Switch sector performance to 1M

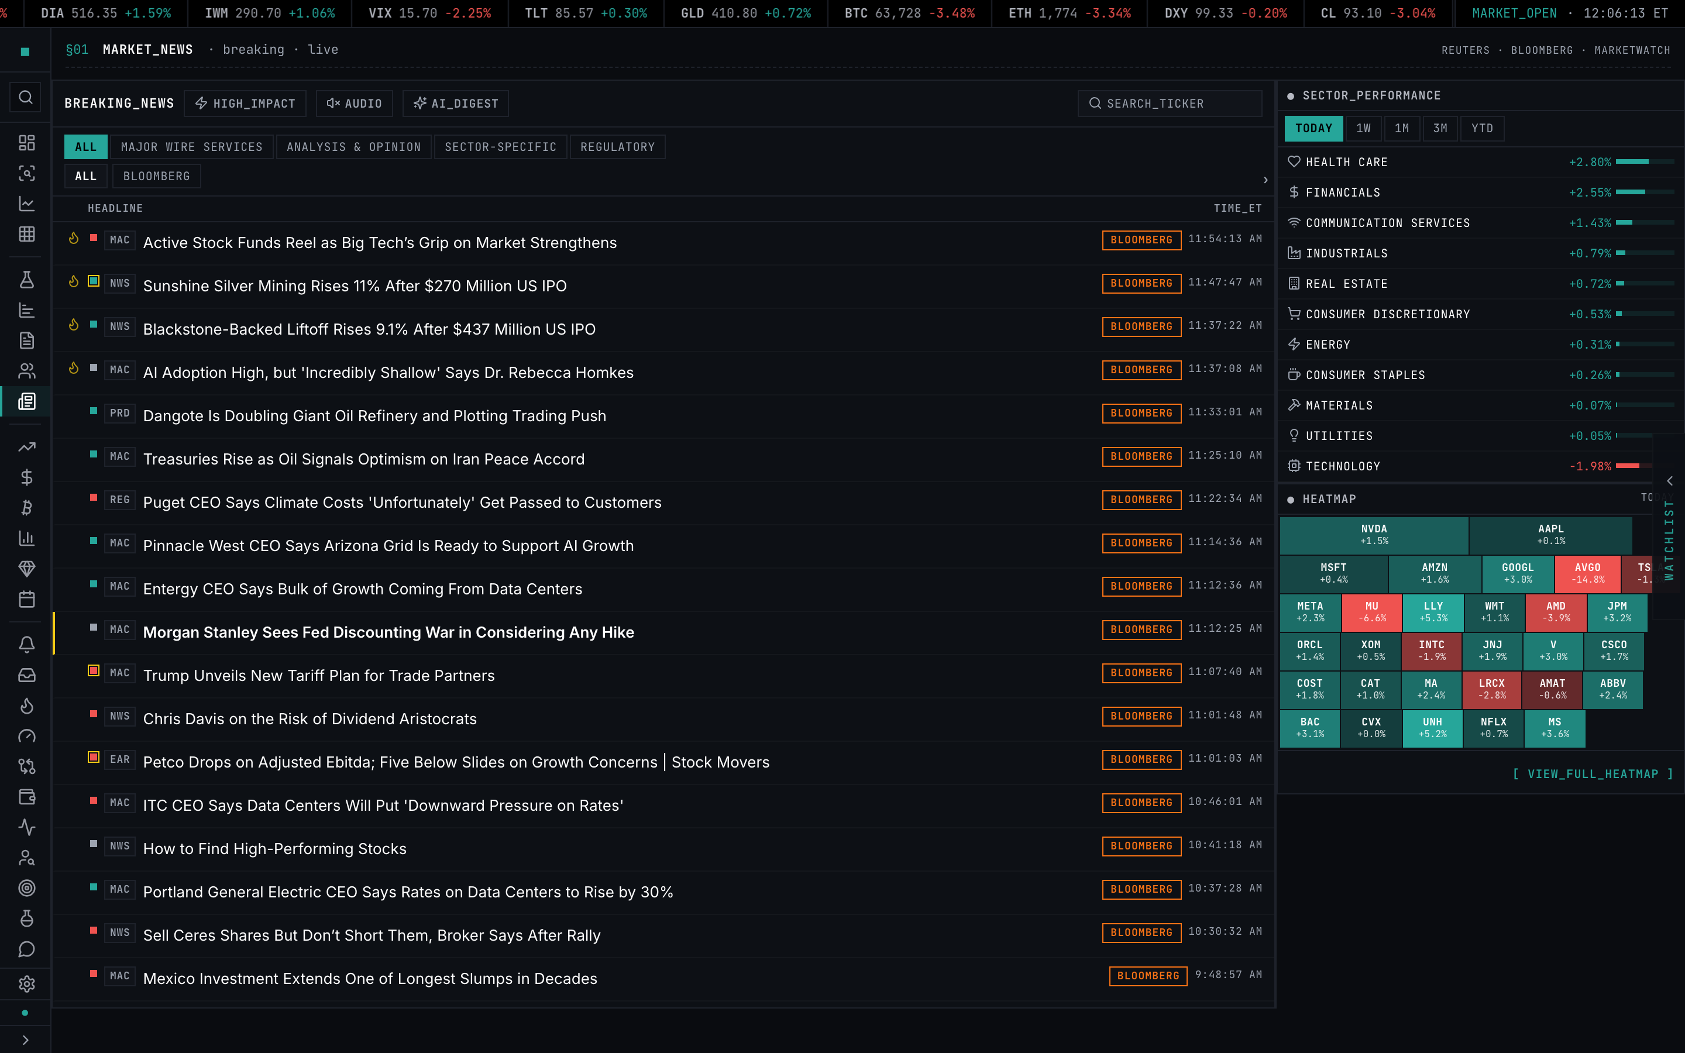(x=1402, y=128)
